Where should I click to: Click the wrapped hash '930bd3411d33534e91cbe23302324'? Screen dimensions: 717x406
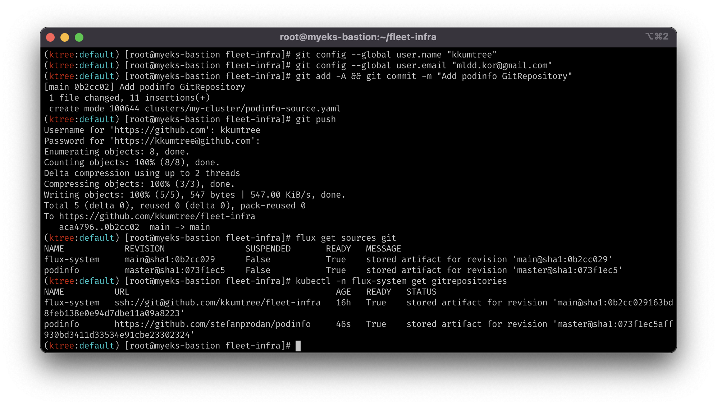[x=117, y=335]
